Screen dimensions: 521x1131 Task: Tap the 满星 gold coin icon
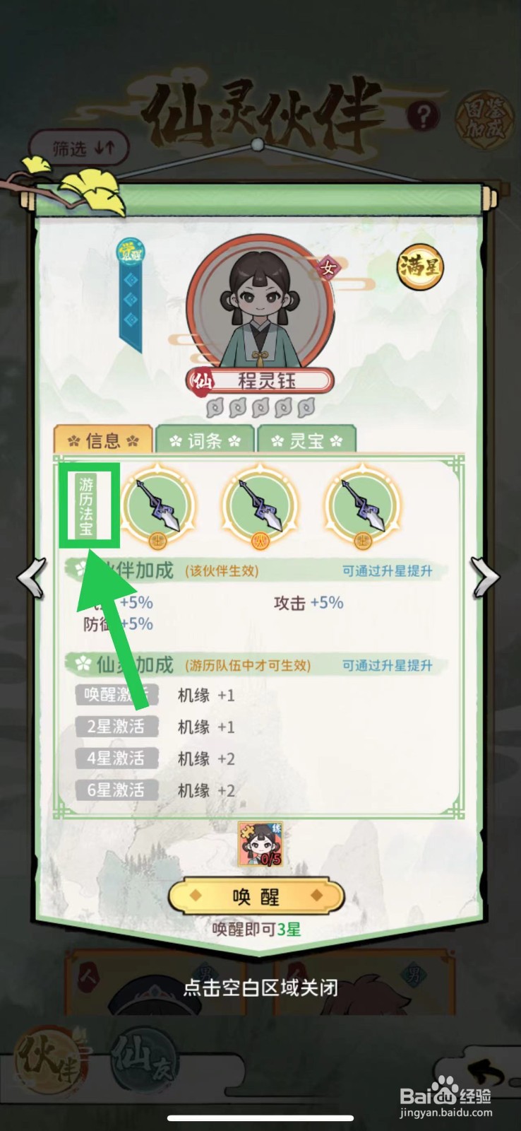pos(420,266)
